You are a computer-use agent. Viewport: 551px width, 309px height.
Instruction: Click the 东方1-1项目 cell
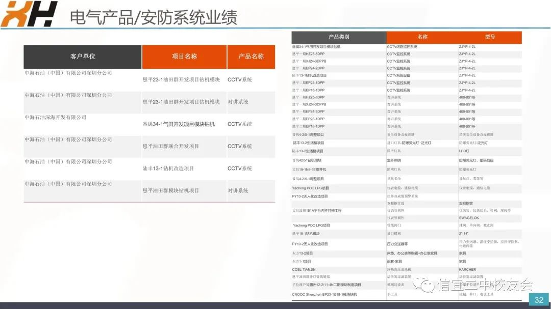point(302,262)
